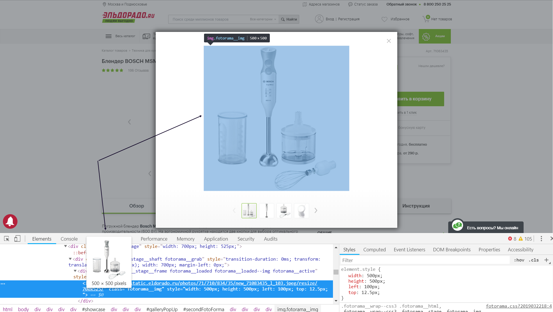The height and width of the screenshot is (312, 553).
Task: Click the search magnifier Найти button
Action: 289,19
